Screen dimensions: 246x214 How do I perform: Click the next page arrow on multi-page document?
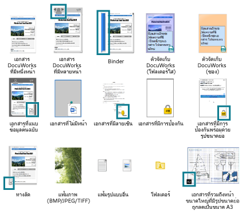click(63, 9)
